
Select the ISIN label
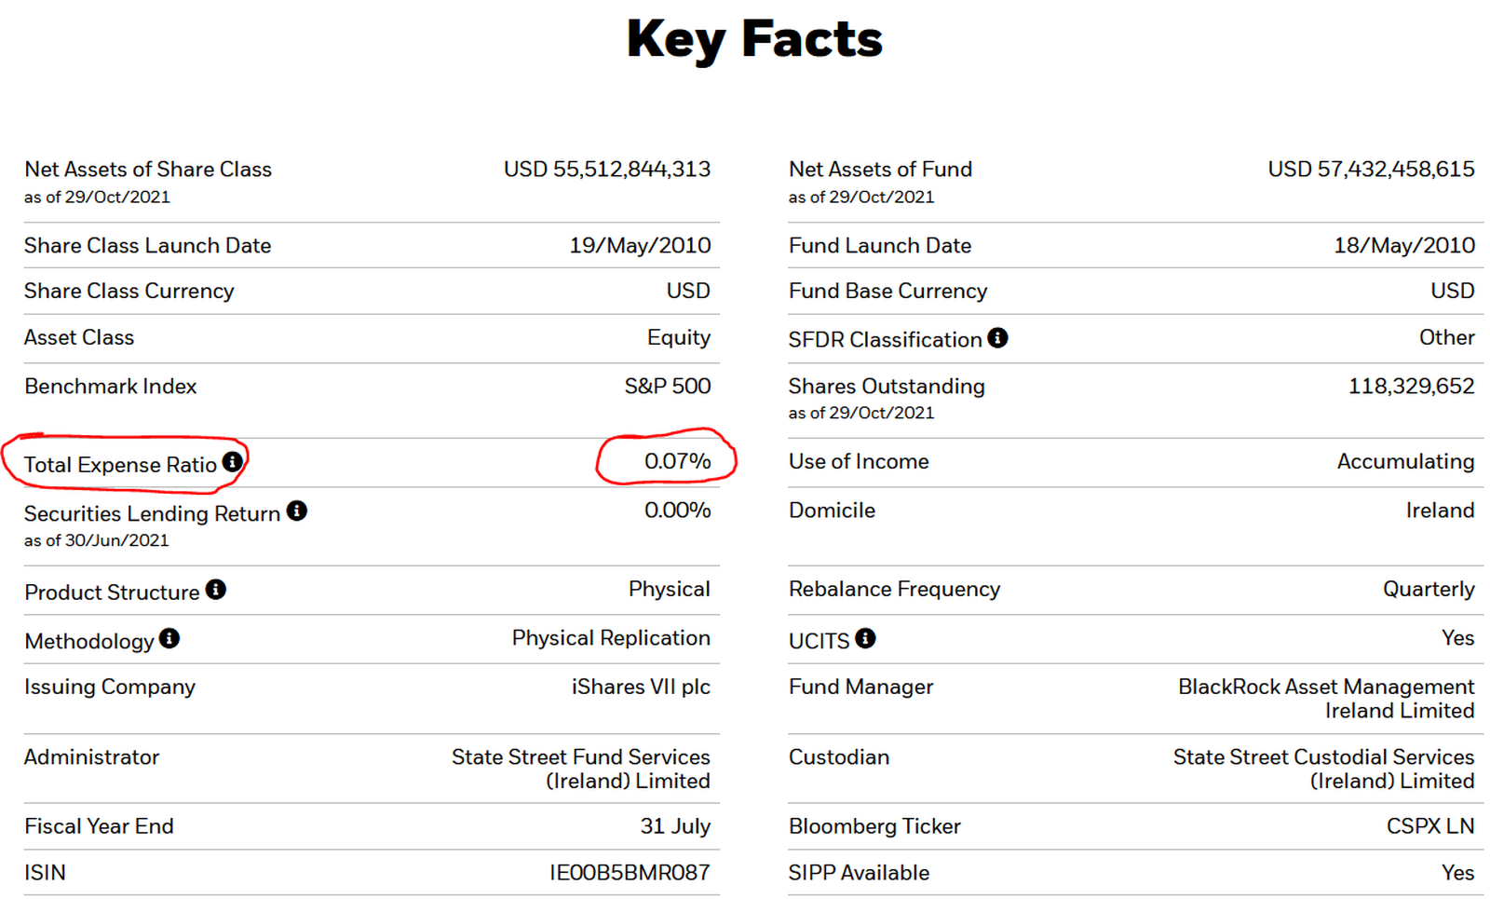[x=45, y=873]
